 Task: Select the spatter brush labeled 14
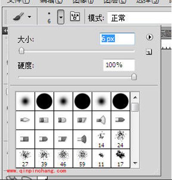[x=101, y=139]
